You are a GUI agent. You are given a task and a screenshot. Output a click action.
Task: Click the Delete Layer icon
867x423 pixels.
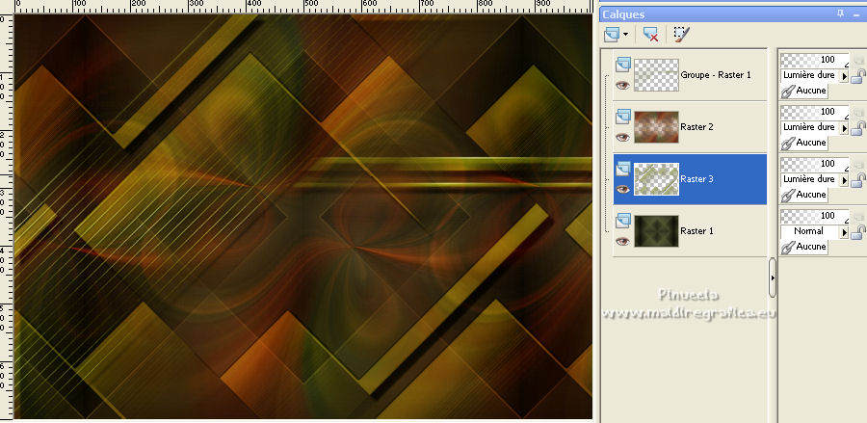[650, 35]
